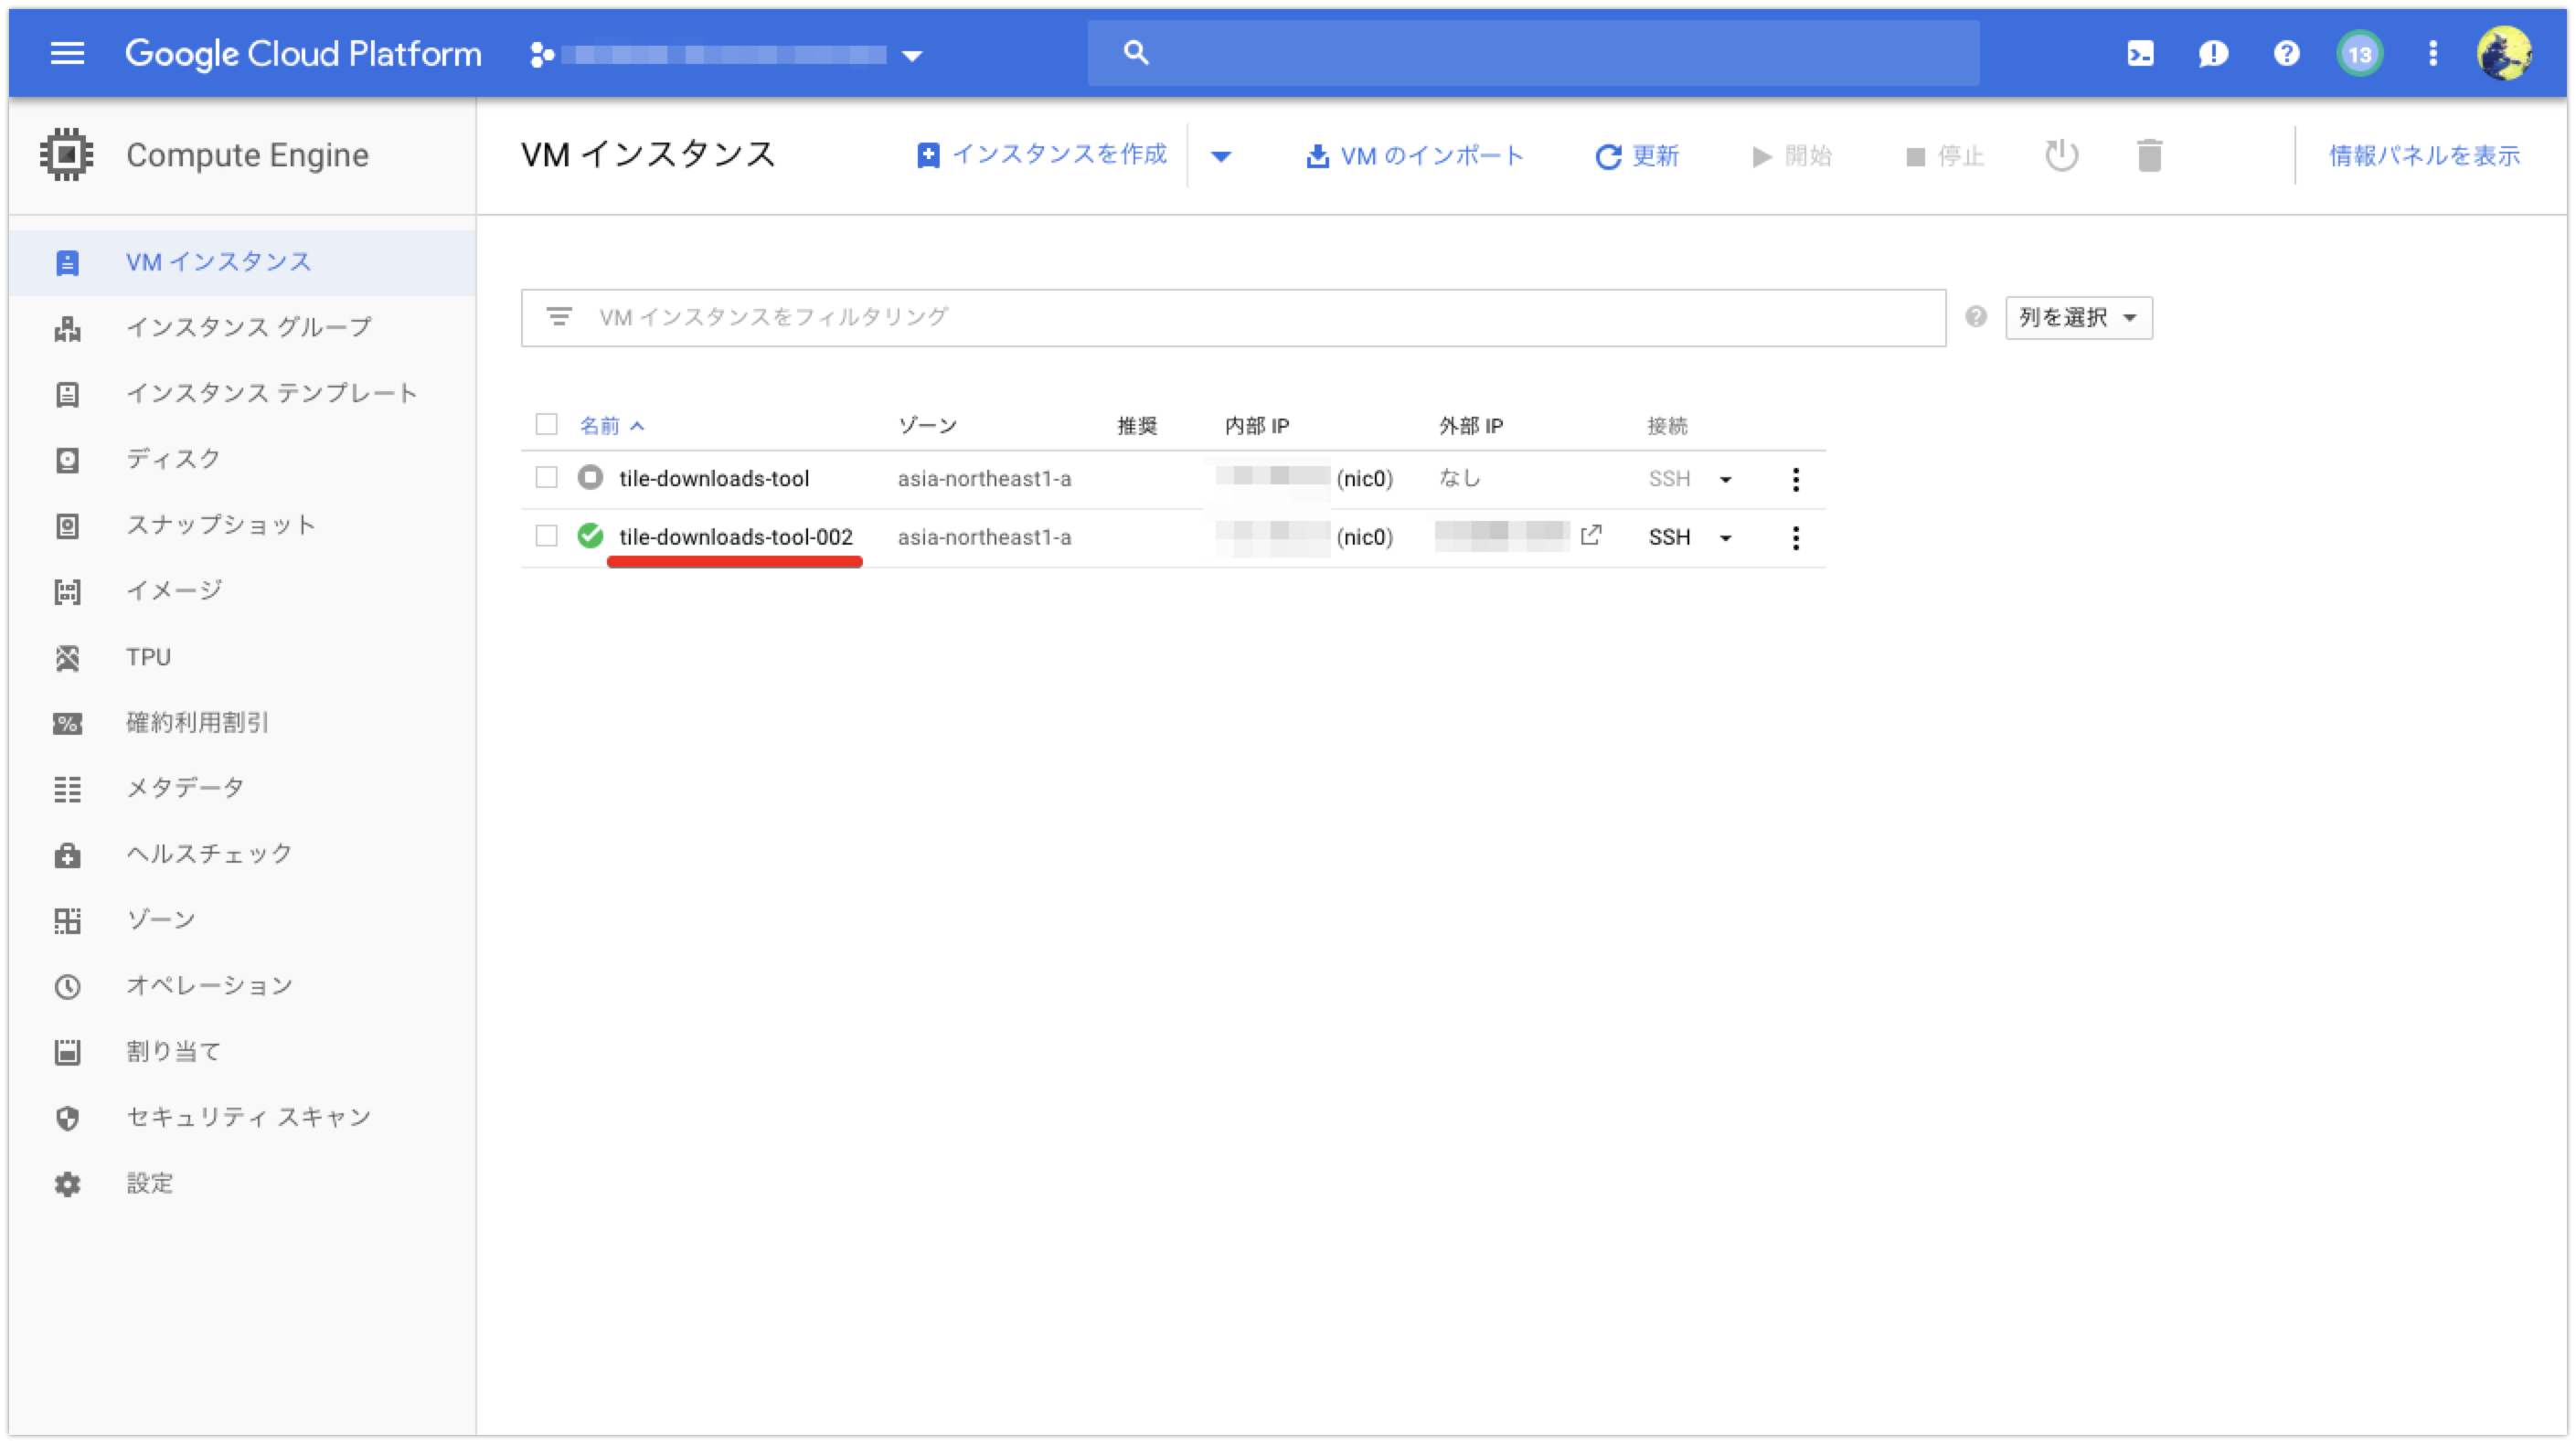
Task: Check the tile-downloads-tool row checkbox
Action: [546, 478]
